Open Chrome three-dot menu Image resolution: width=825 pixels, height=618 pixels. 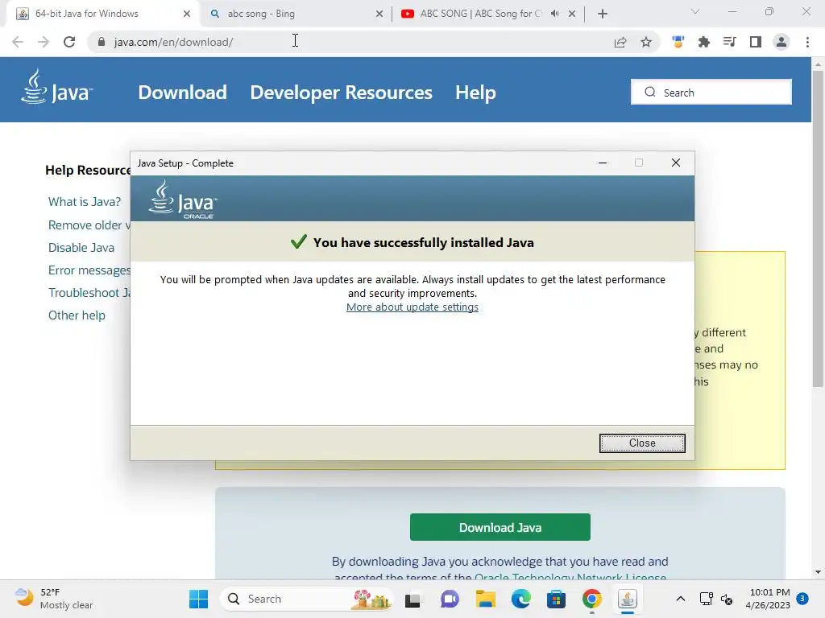(x=807, y=42)
